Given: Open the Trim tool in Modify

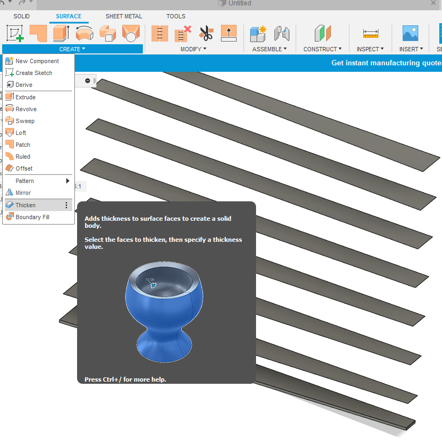Looking at the screenshot, I should point(206,32).
